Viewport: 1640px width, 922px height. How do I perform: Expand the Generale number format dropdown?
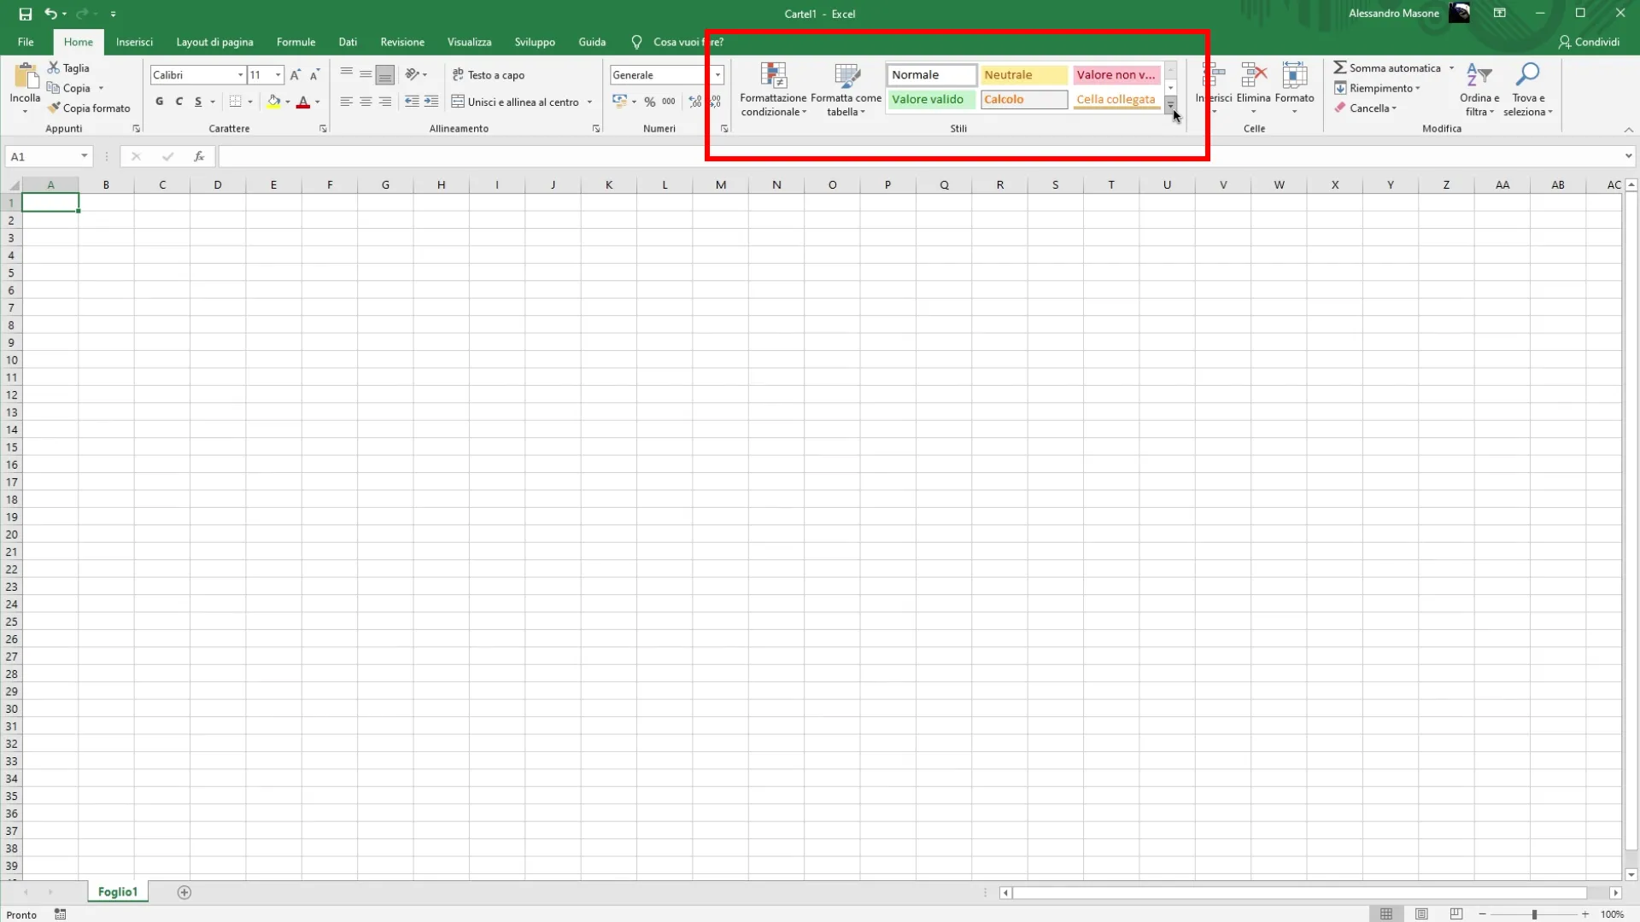(717, 75)
